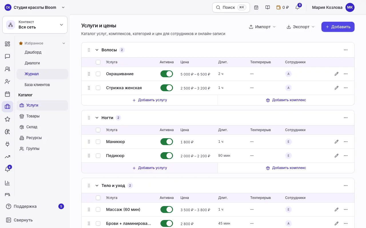Collapse the Тело и уход category chevron
Image resolution: width=366 pixels, height=228 pixels.
97,186
